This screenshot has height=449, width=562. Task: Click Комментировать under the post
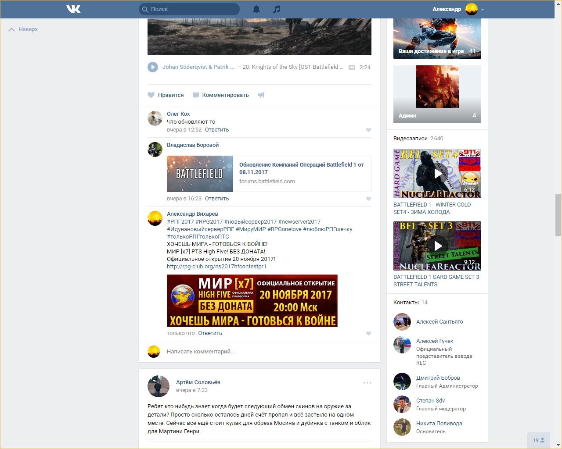click(x=221, y=95)
